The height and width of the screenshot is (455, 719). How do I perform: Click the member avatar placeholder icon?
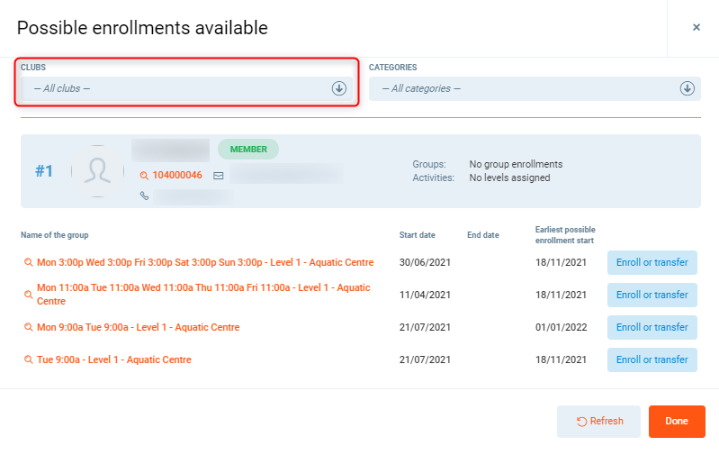(97, 171)
